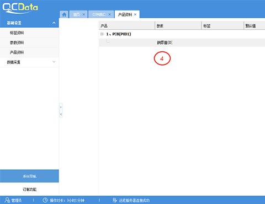The height and width of the screenshot is (204, 265).
Task: Collapse the 基础设置 sidebar section chevron
Action: click(x=54, y=23)
